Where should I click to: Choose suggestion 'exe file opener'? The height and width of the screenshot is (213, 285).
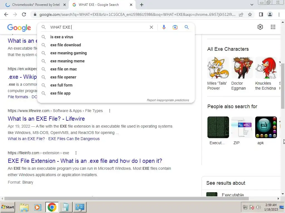point(116,77)
